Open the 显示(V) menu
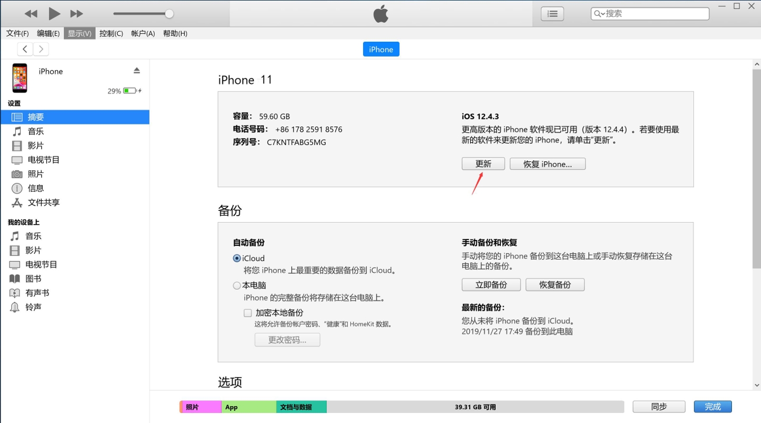 tap(79, 33)
